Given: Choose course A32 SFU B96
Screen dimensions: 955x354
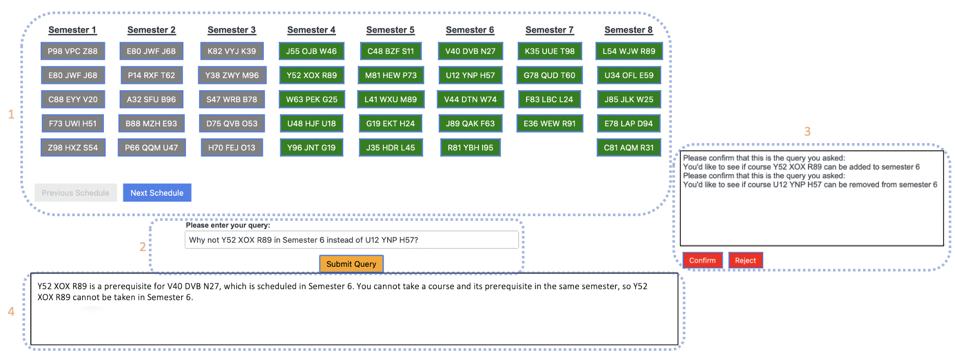Looking at the screenshot, I should tap(152, 99).
